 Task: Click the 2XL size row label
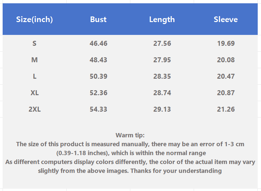point(34,109)
